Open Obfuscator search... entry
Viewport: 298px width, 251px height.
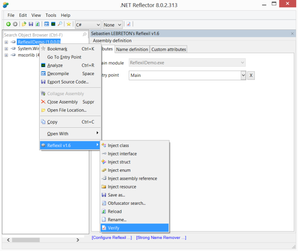[x=135, y=203]
